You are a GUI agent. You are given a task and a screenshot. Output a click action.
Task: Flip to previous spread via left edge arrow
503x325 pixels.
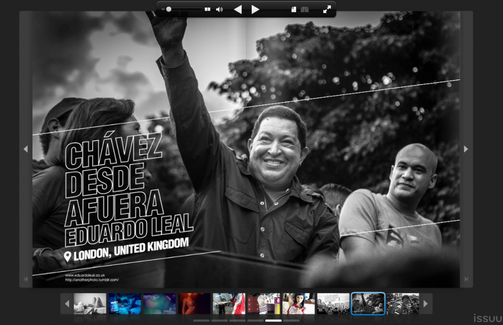pos(26,149)
